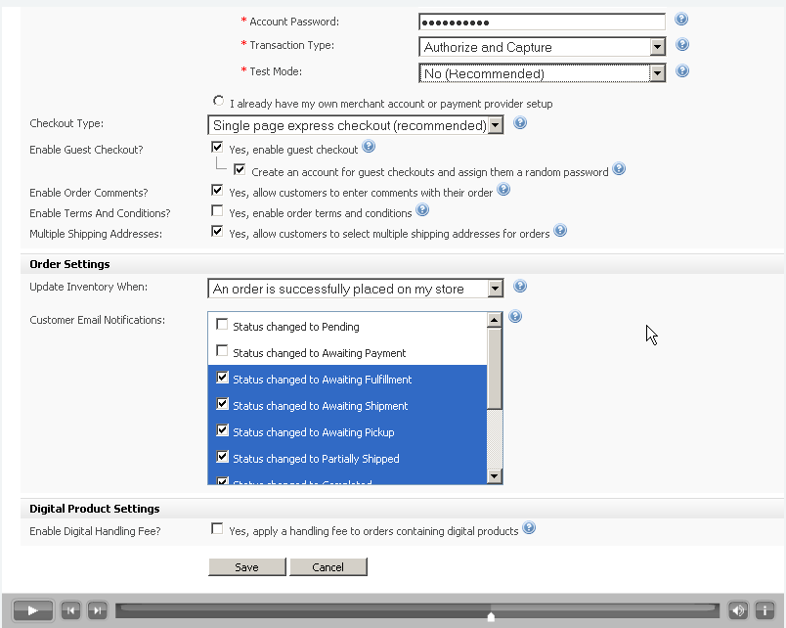The height and width of the screenshot is (628, 786).
Task: Expand the Checkout Type dropdown
Action: tap(356, 125)
